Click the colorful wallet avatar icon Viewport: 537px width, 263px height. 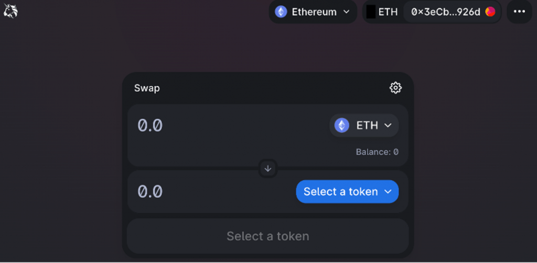[490, 12]
